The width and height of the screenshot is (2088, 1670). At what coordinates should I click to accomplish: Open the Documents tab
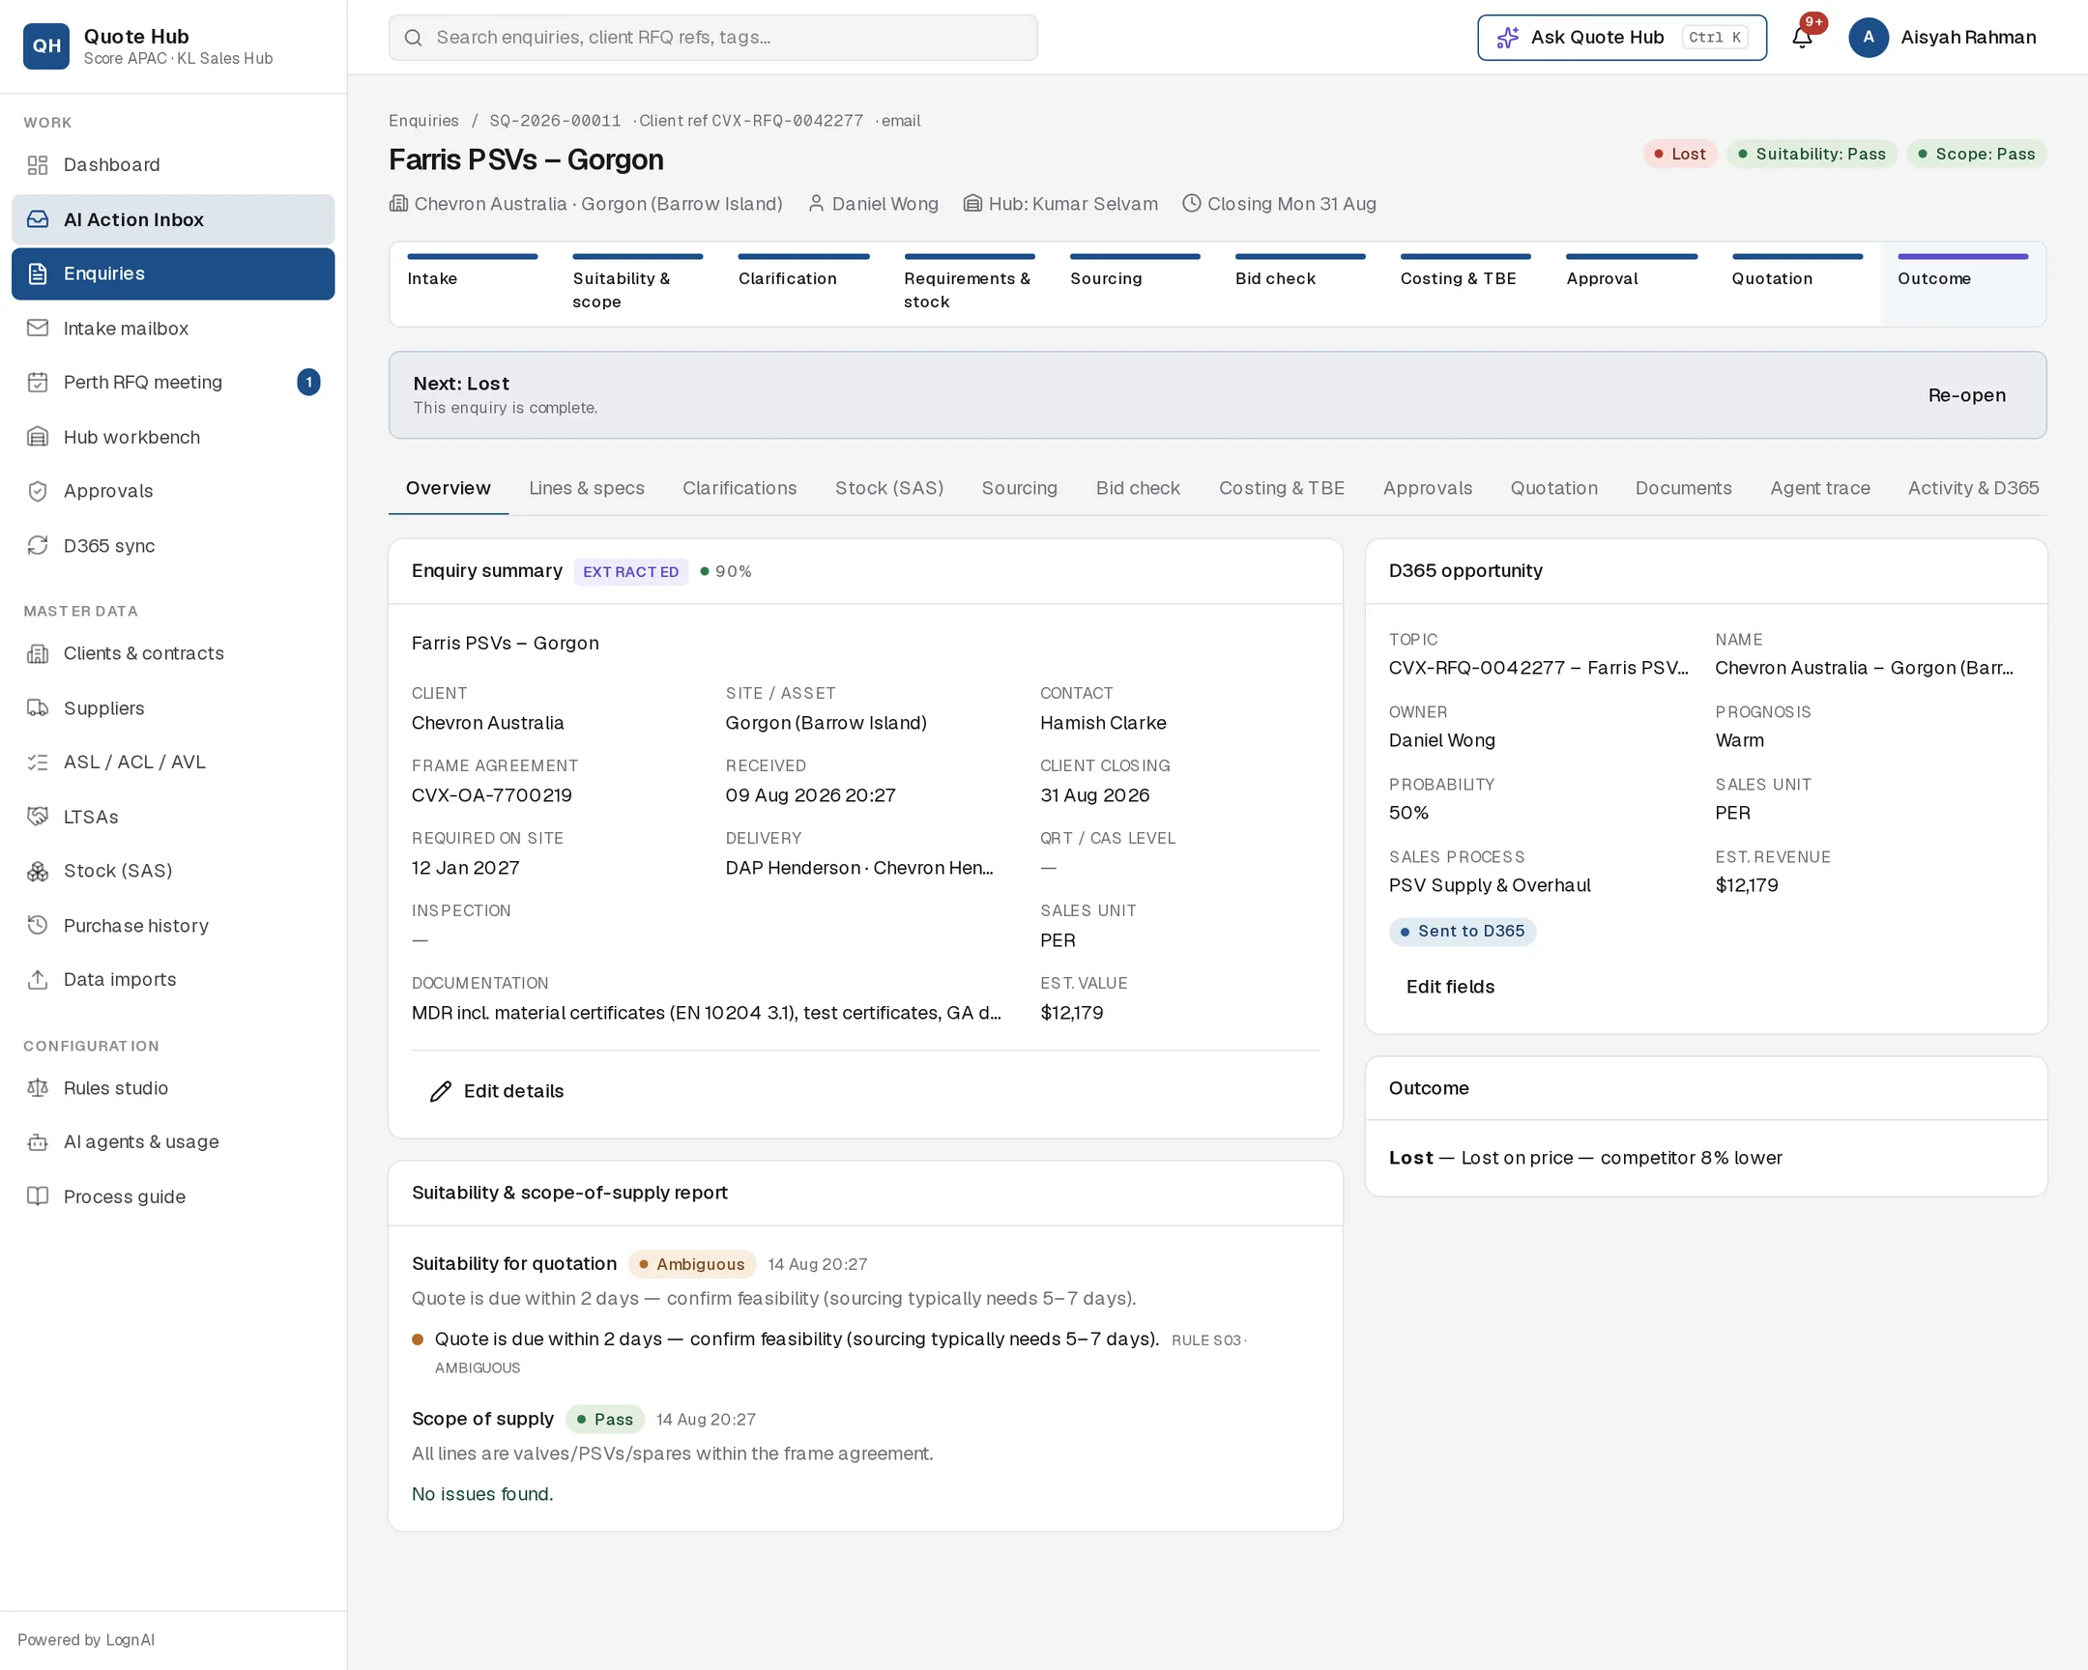[x=1683, y=489]
